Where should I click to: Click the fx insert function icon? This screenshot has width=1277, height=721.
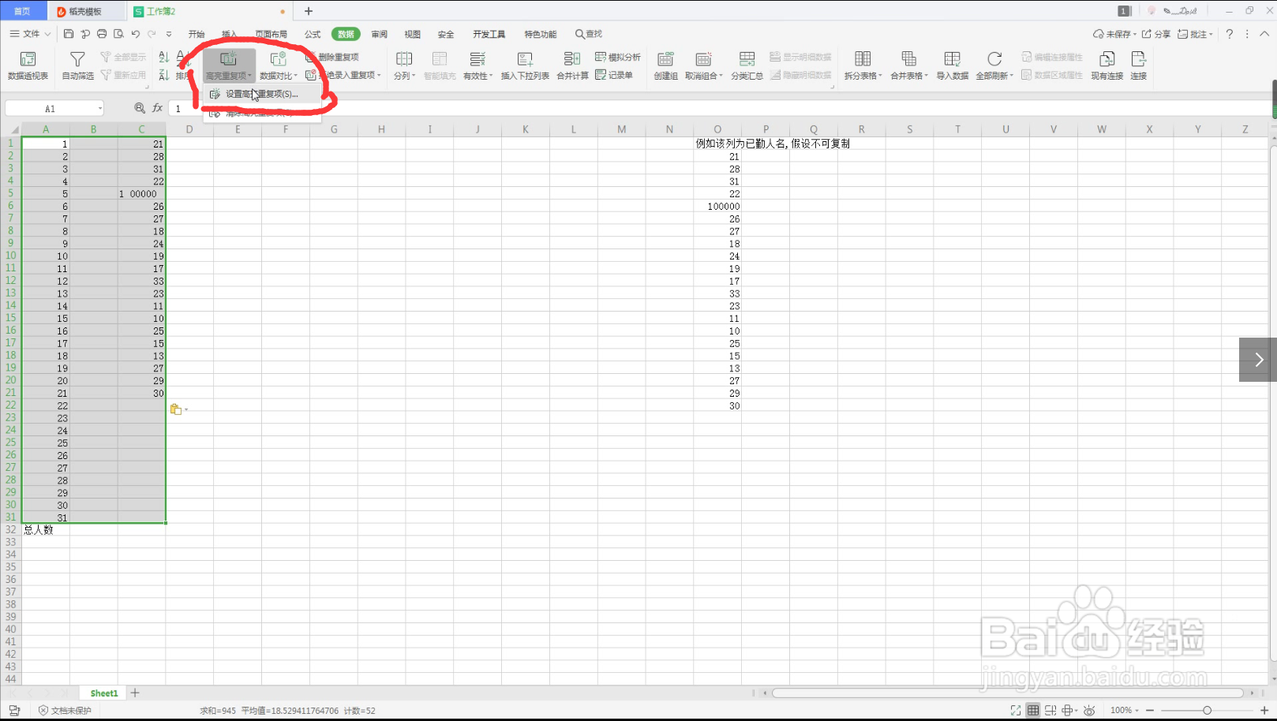[158, 108]
